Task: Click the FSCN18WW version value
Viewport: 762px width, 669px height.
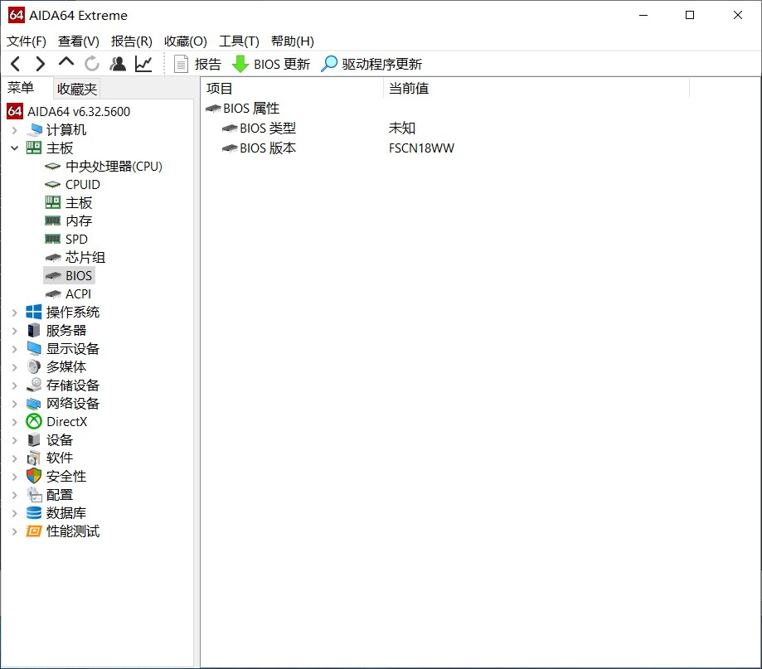Action: (421, 148)
